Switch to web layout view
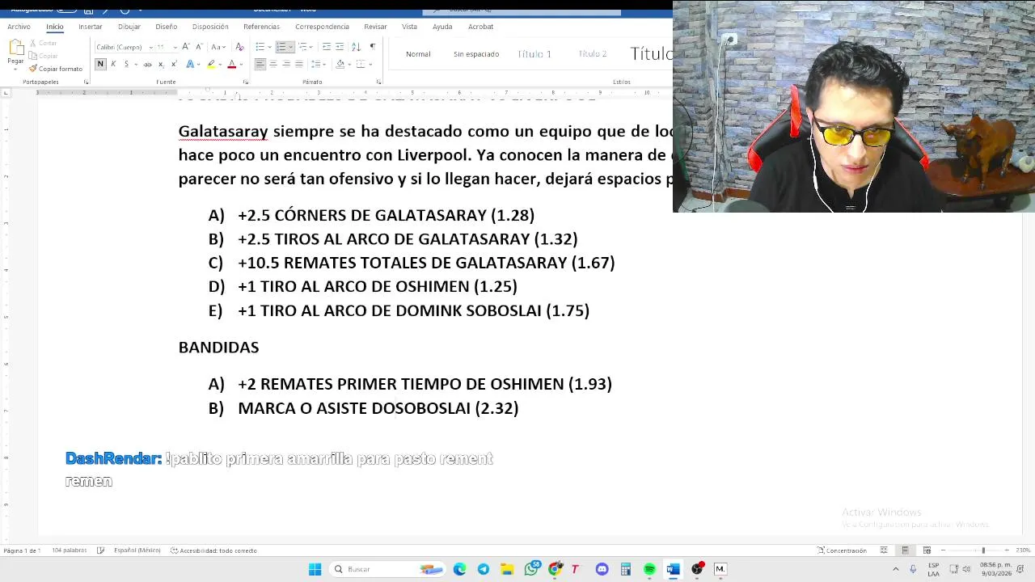 click(927, 550)
